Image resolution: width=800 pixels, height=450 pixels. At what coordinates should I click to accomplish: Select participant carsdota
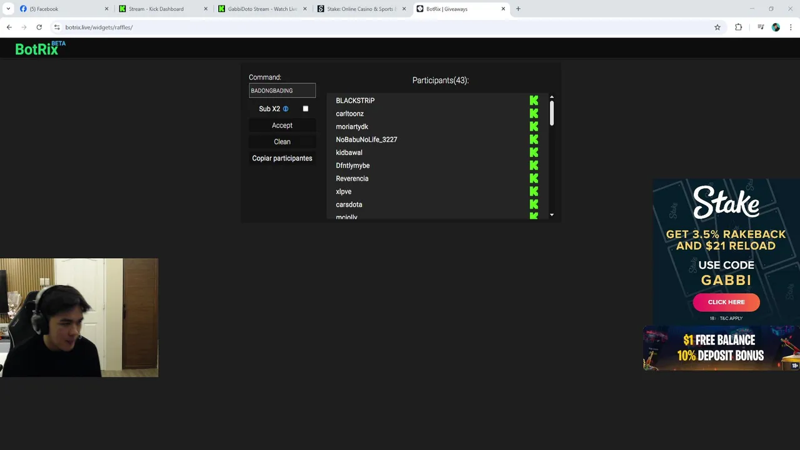click(349, 204)
